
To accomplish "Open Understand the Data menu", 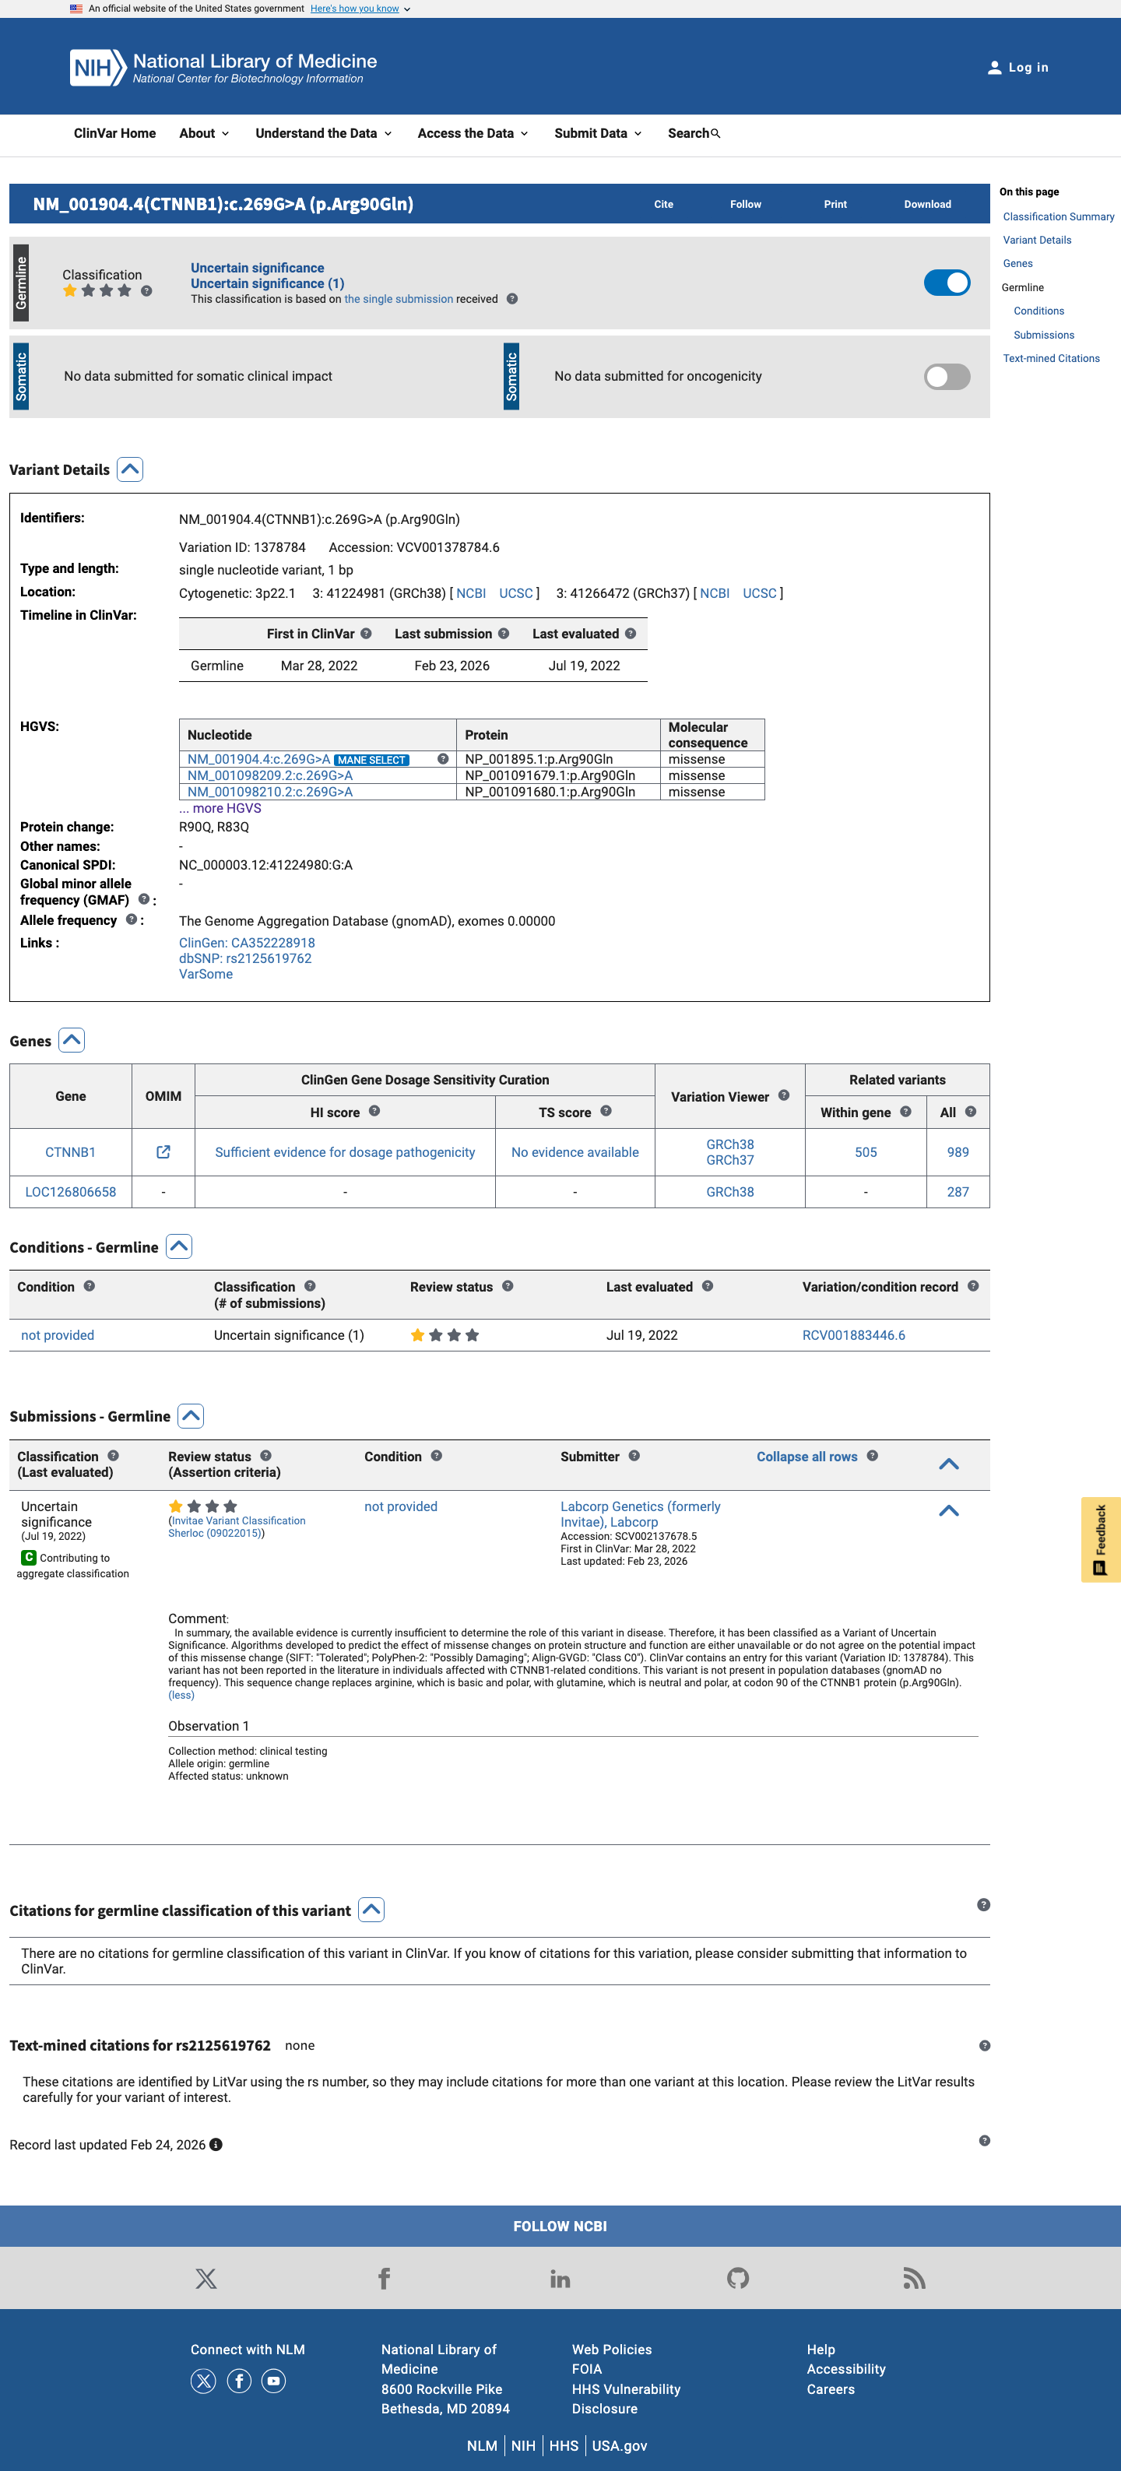I will 323,133.
